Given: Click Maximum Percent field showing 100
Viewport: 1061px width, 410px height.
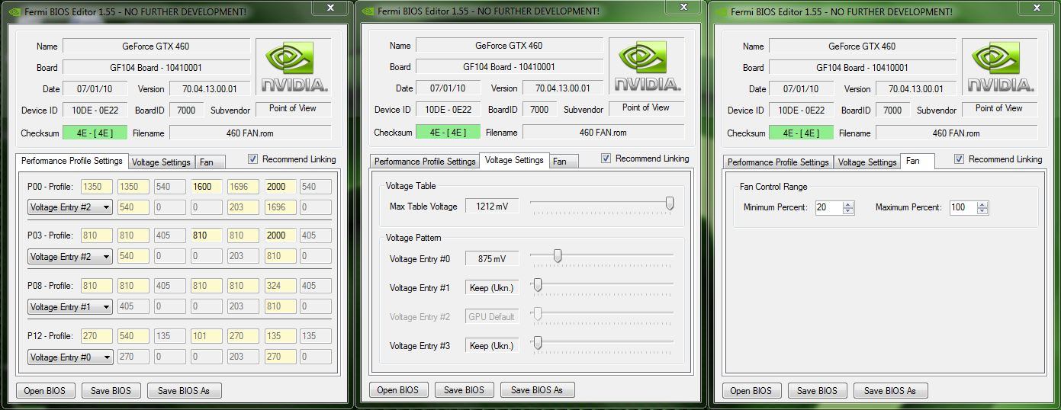Looking at the screenshot, I should [963, 207].
